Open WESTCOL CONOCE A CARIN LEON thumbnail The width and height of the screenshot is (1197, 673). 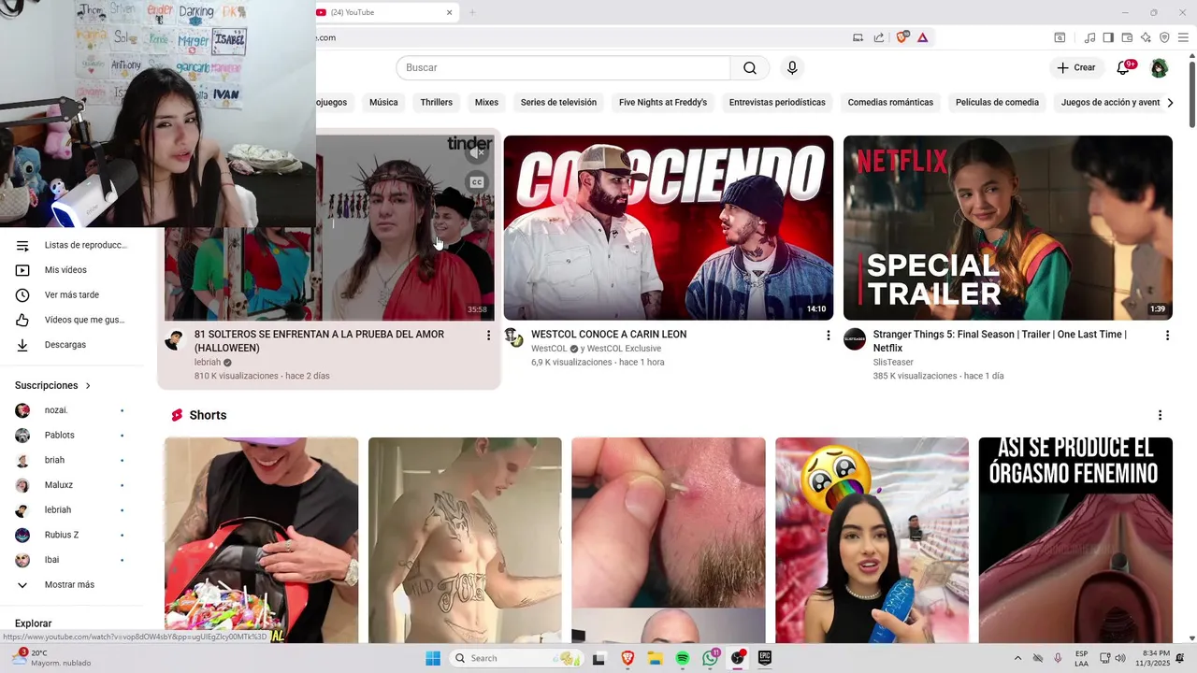tap(669, 228)
